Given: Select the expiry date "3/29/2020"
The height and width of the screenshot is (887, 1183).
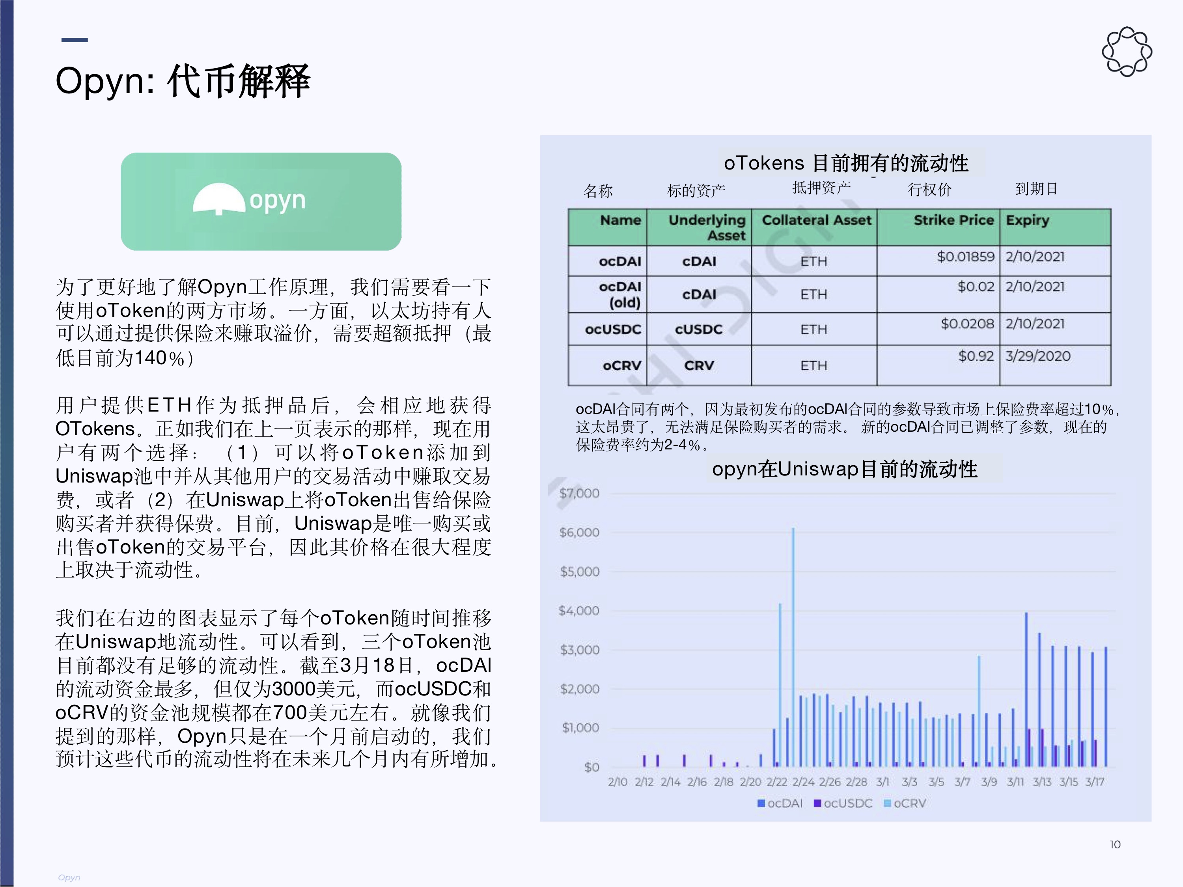Looking at the screenshot, I should [1038, 356].
